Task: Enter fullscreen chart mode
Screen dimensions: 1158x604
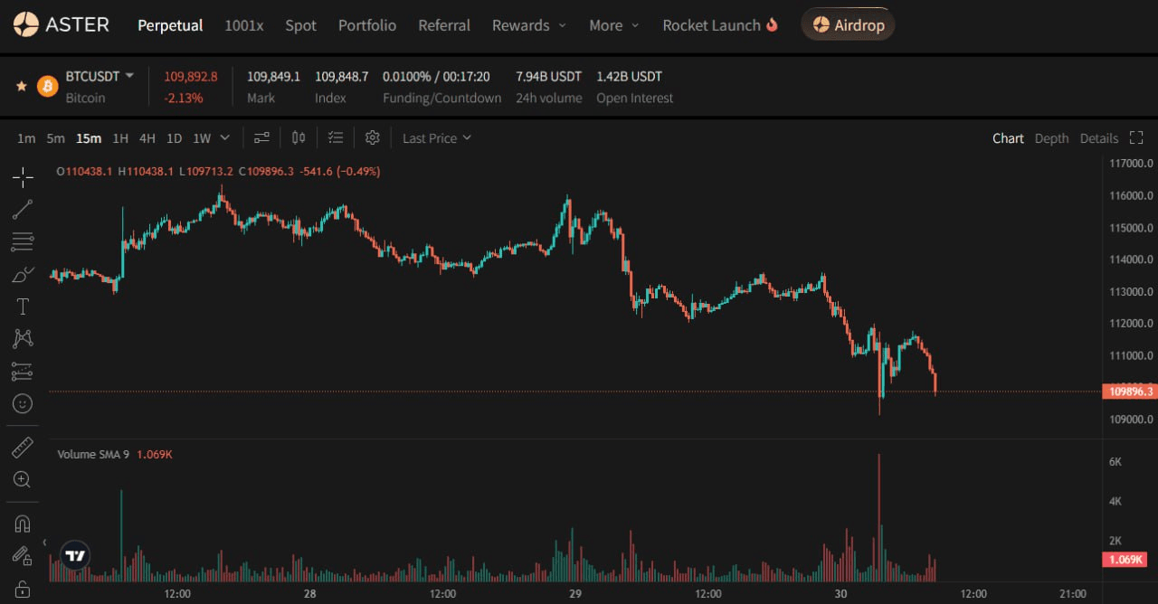Action: tap(1137, 137)
